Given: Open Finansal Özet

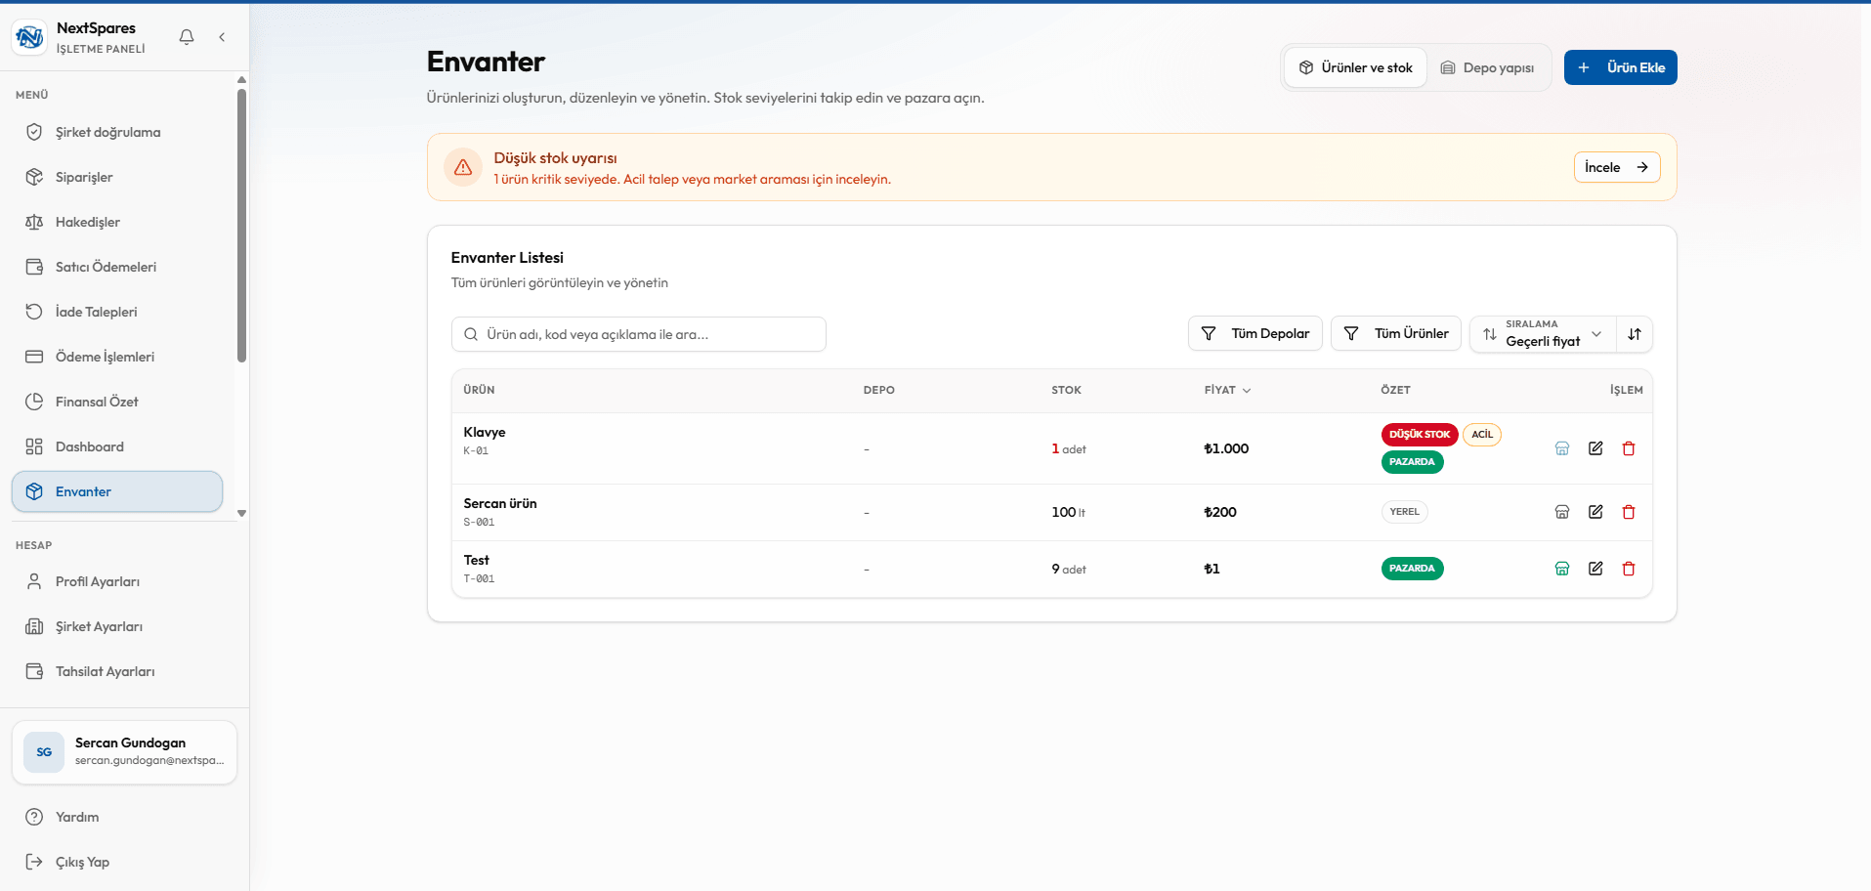Looking at the screenshot, I should pos(117,402).
